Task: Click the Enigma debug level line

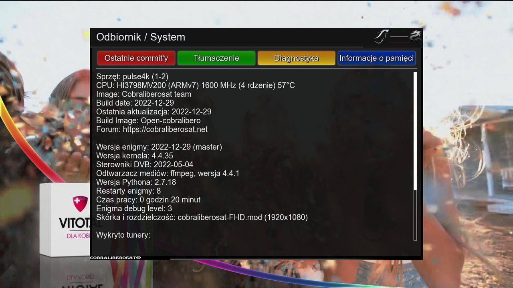Action: point(134,208)
